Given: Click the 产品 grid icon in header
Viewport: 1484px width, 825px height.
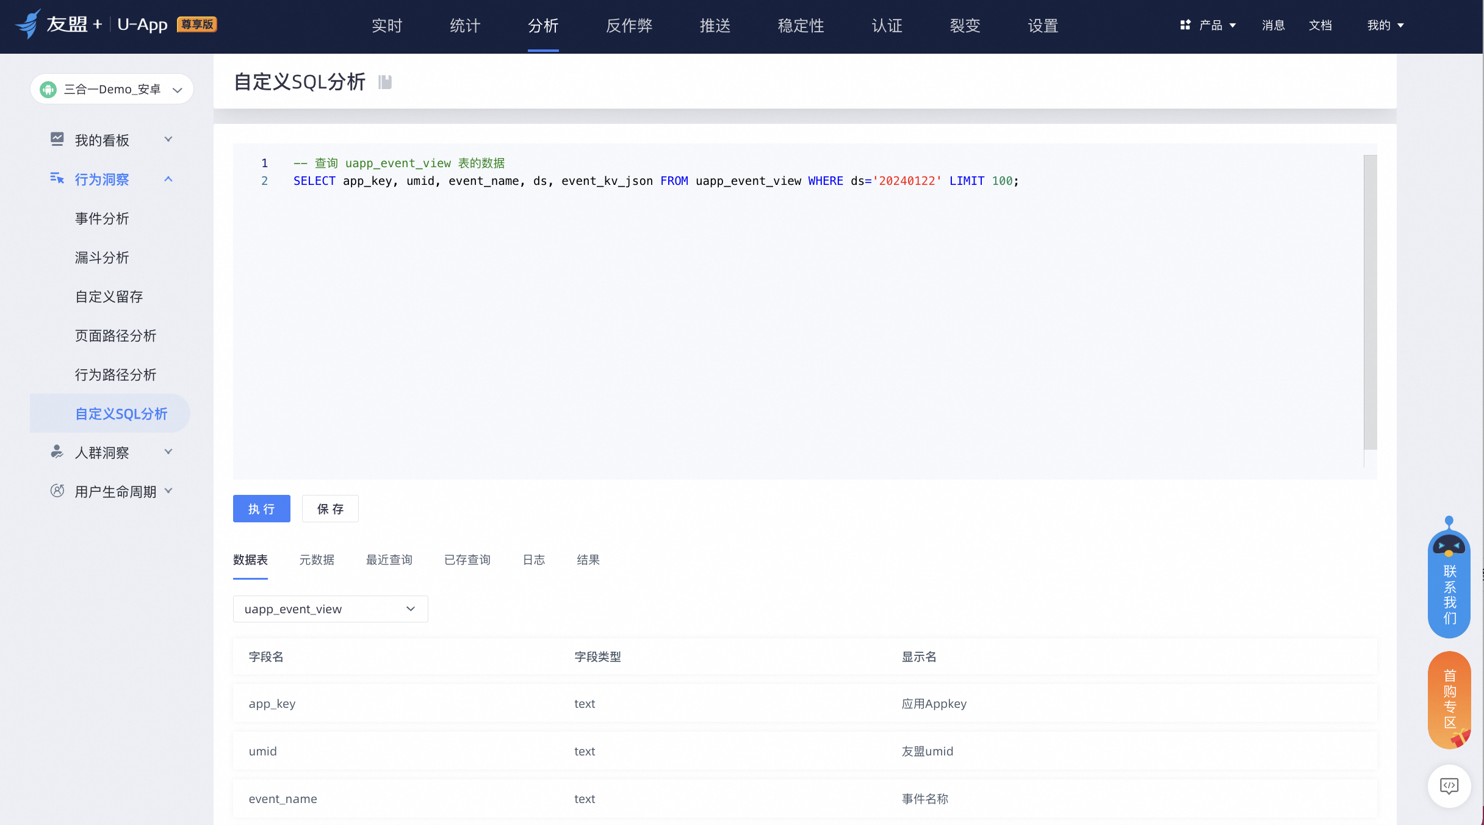Looking at the screenshot, I should [x=1185, y=25].
